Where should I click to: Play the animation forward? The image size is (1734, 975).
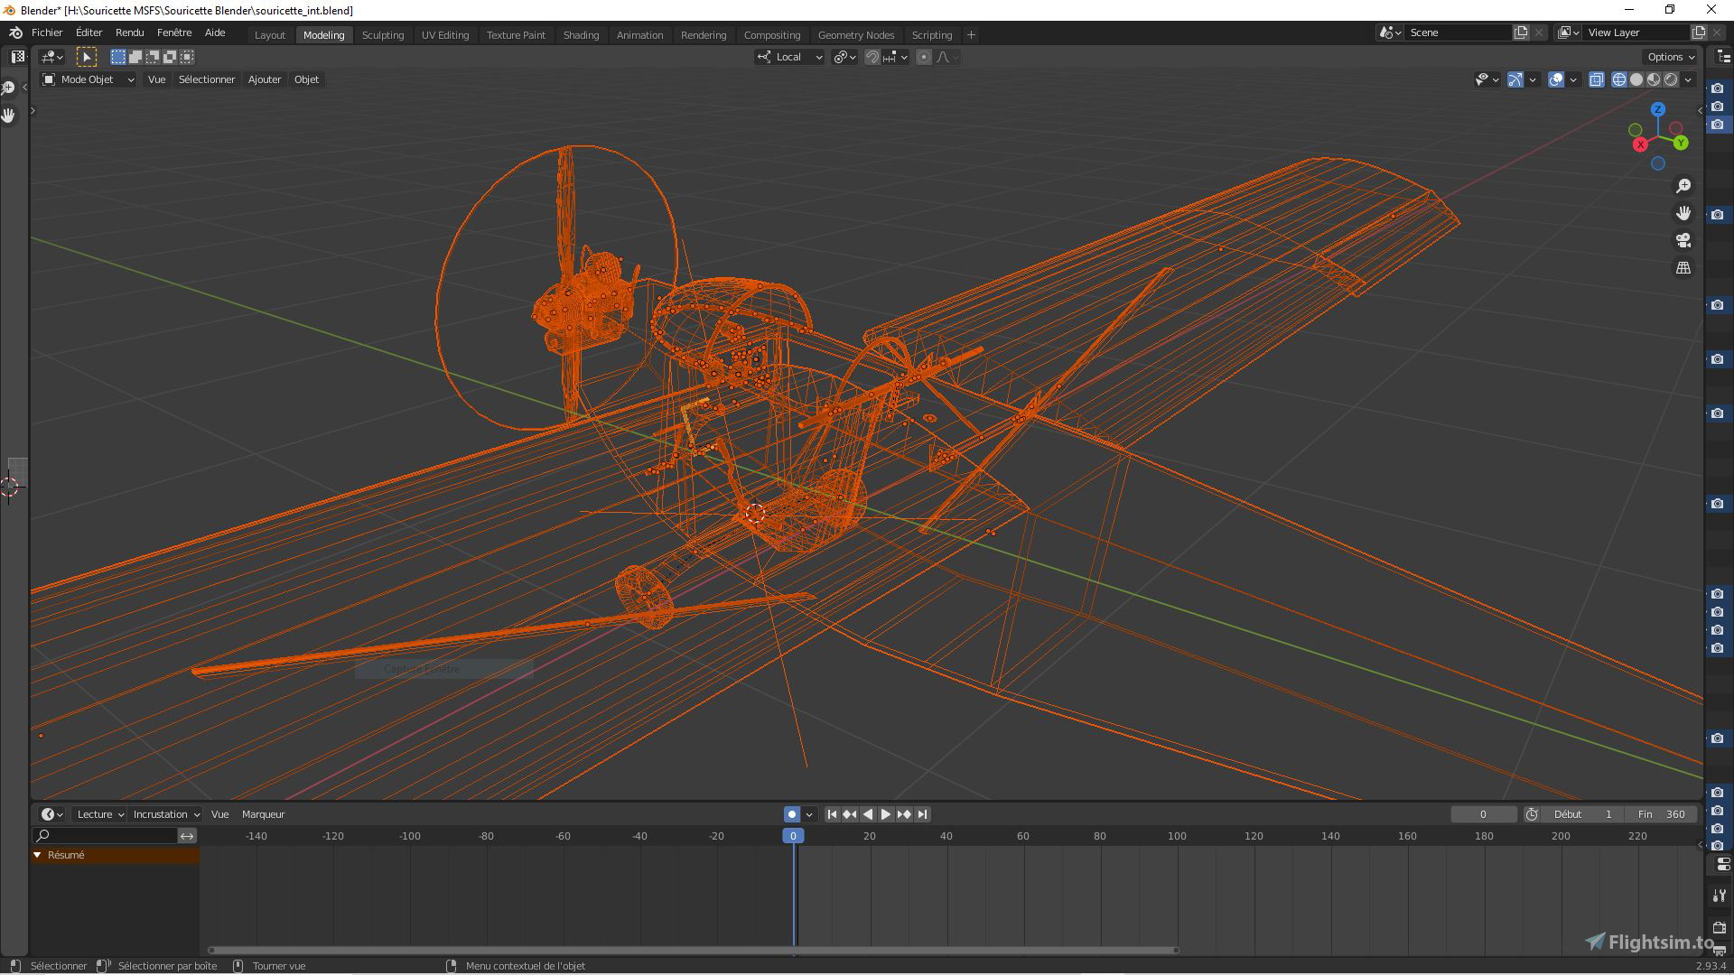click(886, 814)
